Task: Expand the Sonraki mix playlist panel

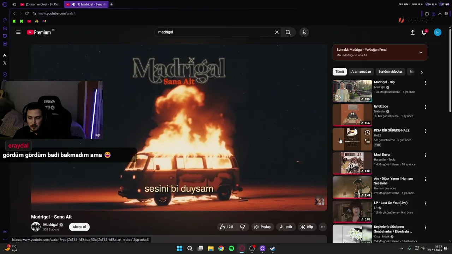Action: pos(421,53)
